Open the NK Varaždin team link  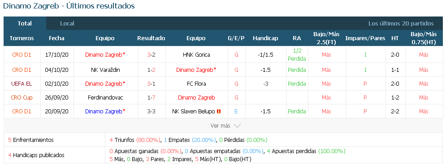105,70
